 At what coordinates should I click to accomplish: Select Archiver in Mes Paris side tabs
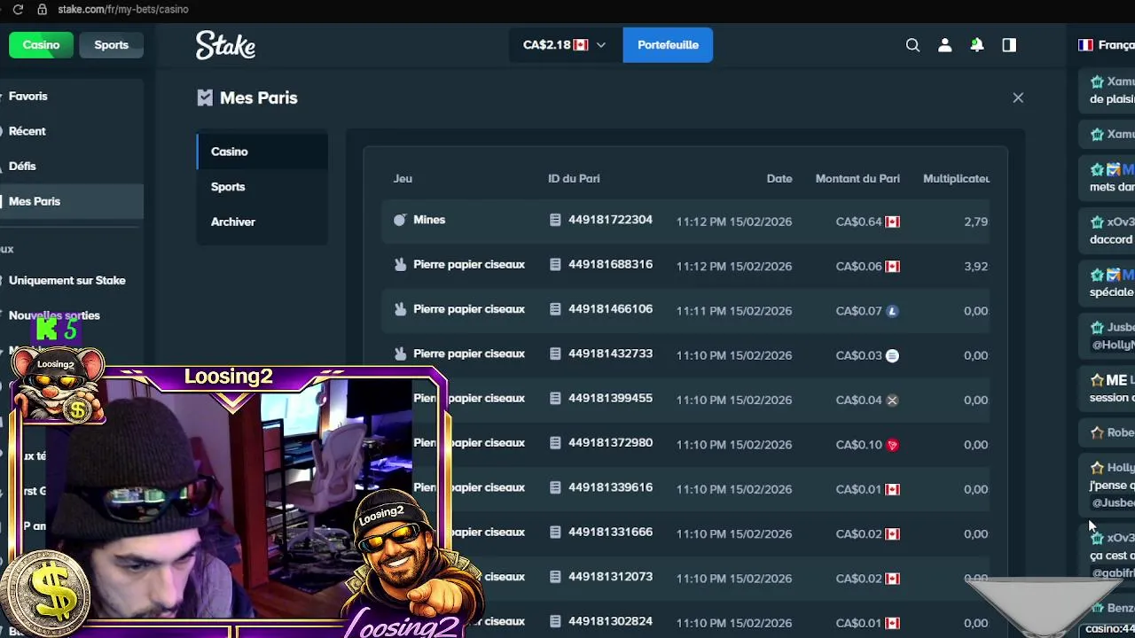(x=262, y=222)
